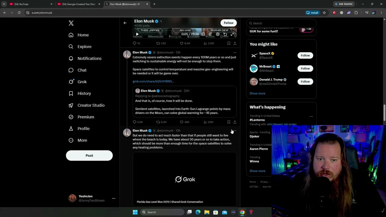Open the Chrome three-dot menu
The height and width of the screenshot is (217, 386).
[381, 13]
